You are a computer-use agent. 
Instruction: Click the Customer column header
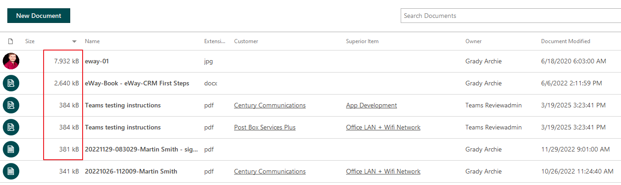point(246,41)
